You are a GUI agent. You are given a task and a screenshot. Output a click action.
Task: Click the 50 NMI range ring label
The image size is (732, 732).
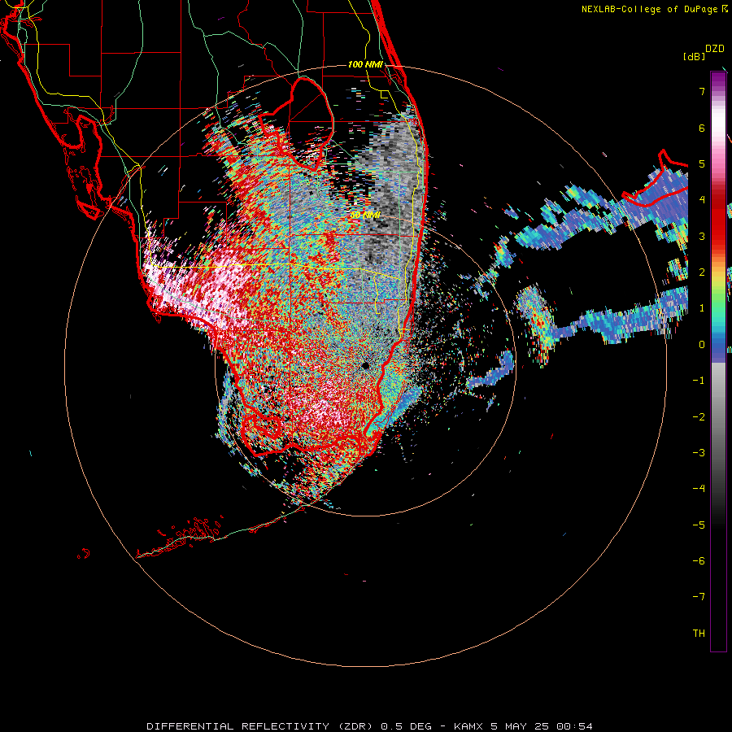[365, 216]
